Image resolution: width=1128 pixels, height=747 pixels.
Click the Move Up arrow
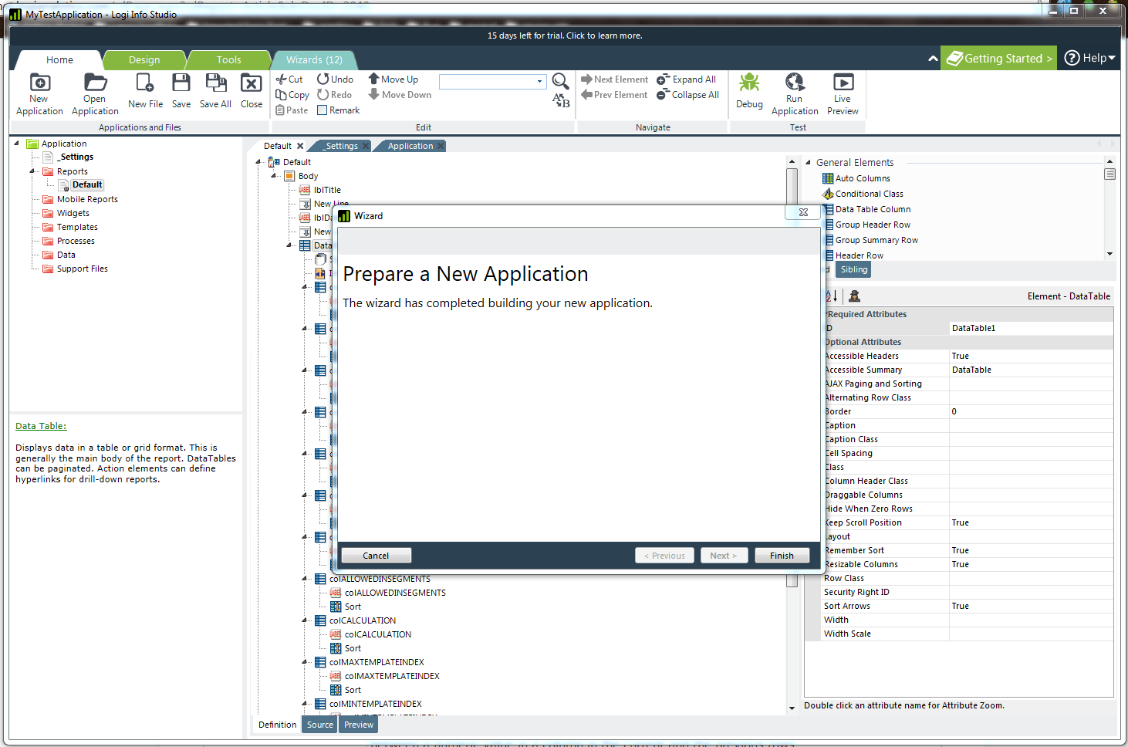[x=374, y=79]
